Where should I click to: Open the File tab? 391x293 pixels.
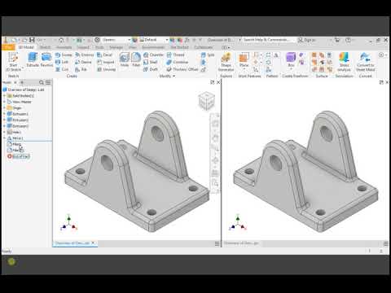coord(8,47)
